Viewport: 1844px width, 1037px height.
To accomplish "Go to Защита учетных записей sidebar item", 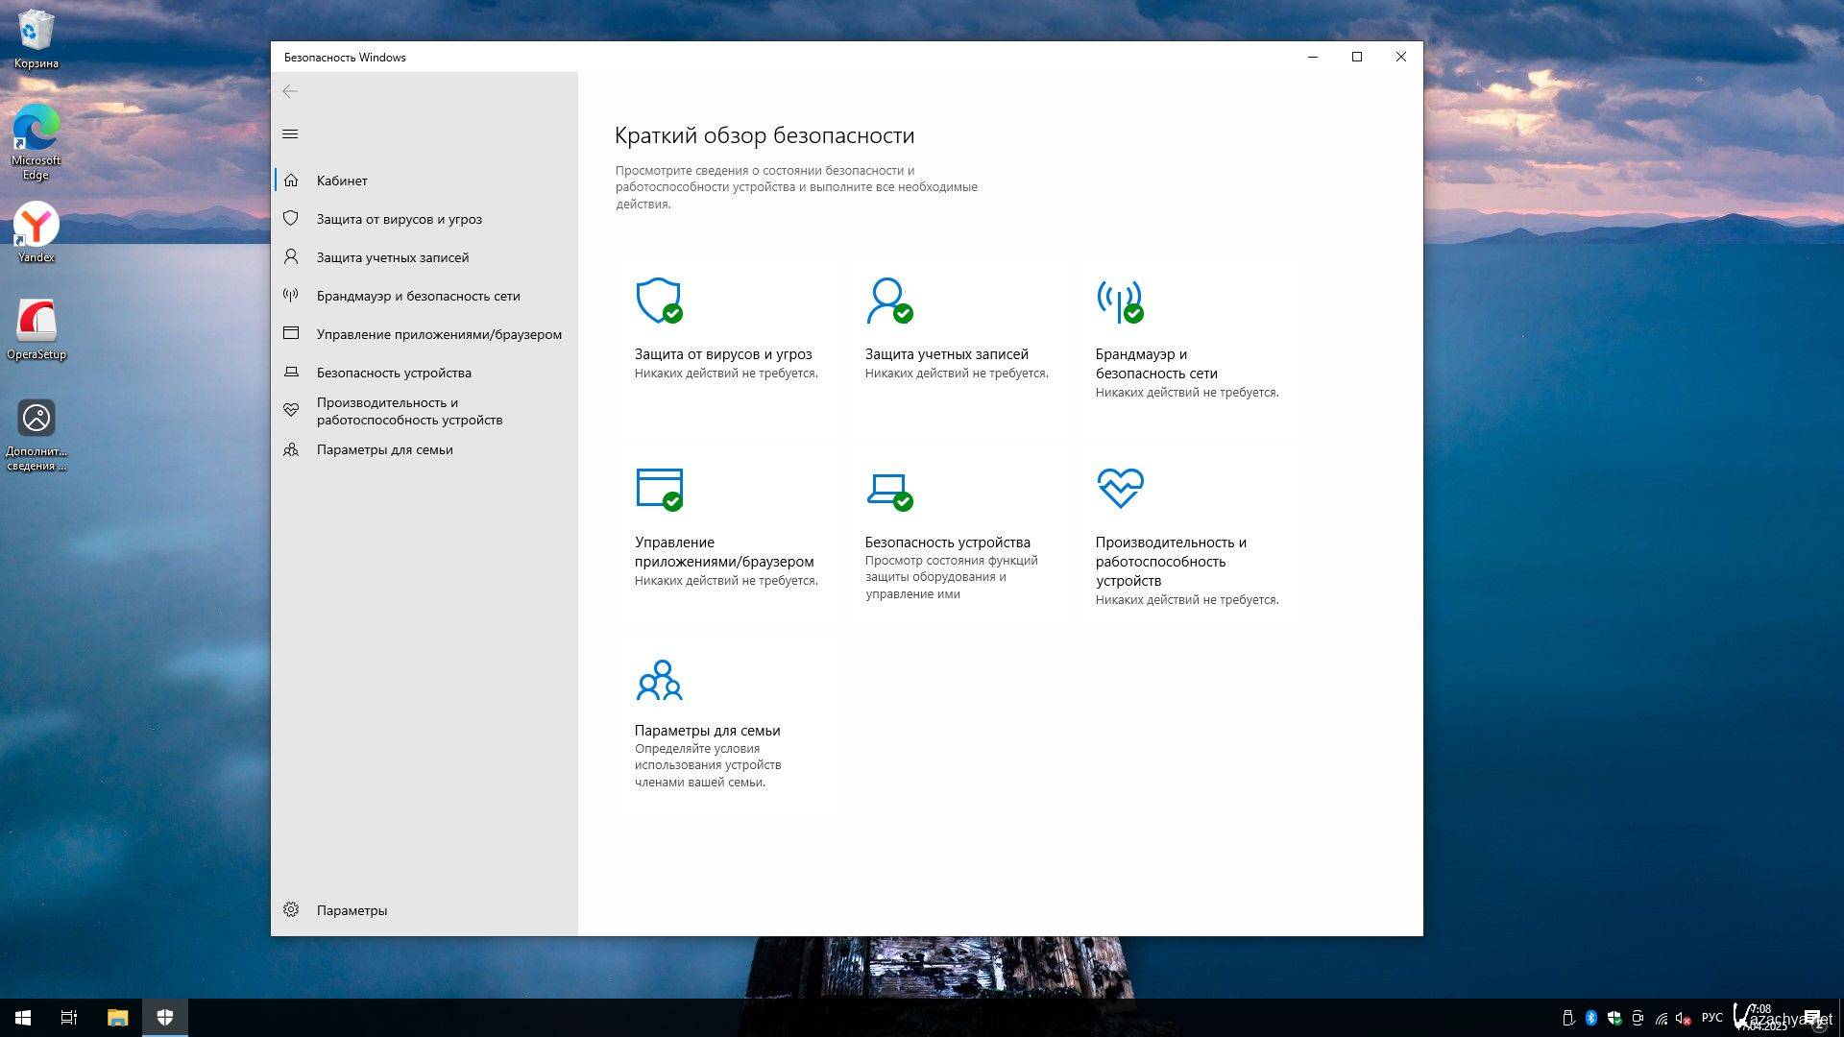I will coord(392,257).
